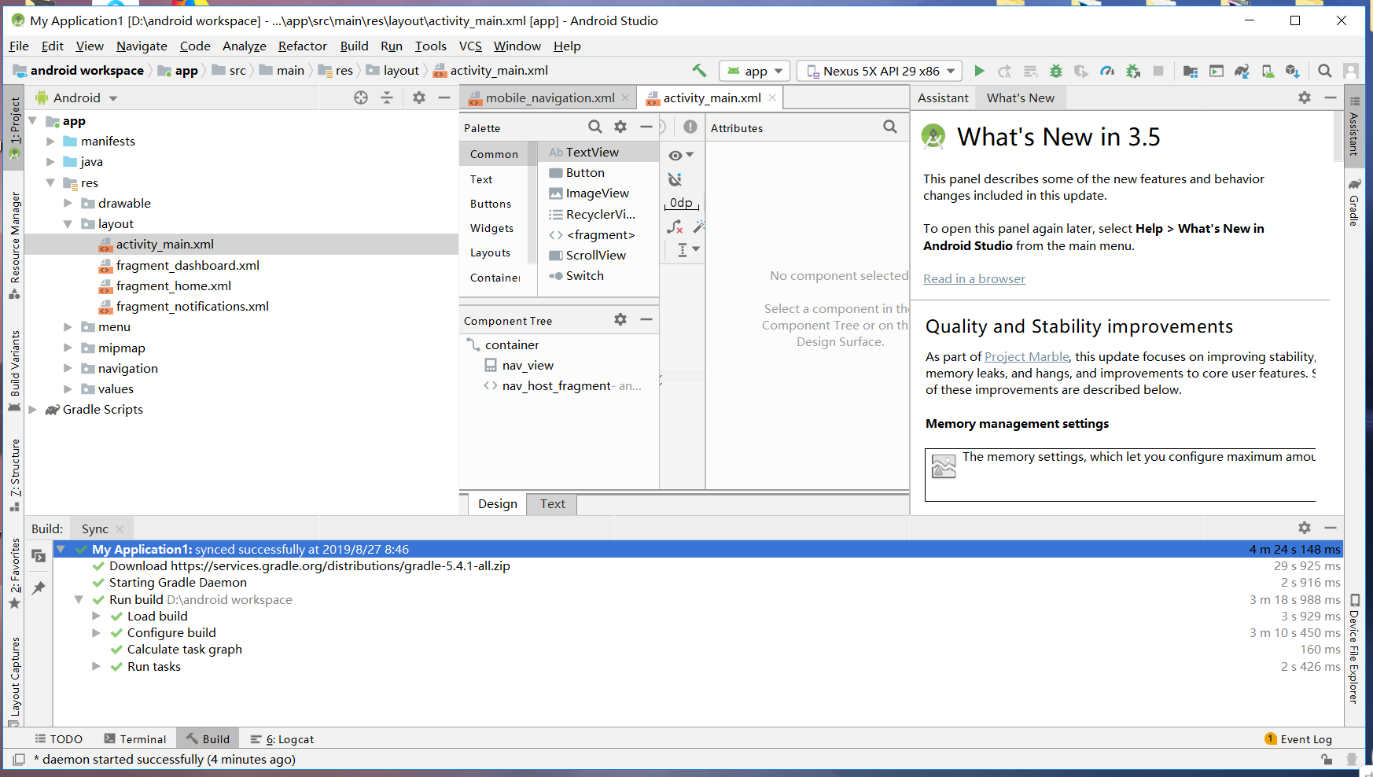Switch to the Text editor tab

[553, 504]
